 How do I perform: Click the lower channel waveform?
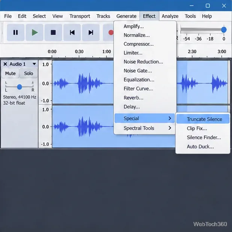(x=83, y=127)
